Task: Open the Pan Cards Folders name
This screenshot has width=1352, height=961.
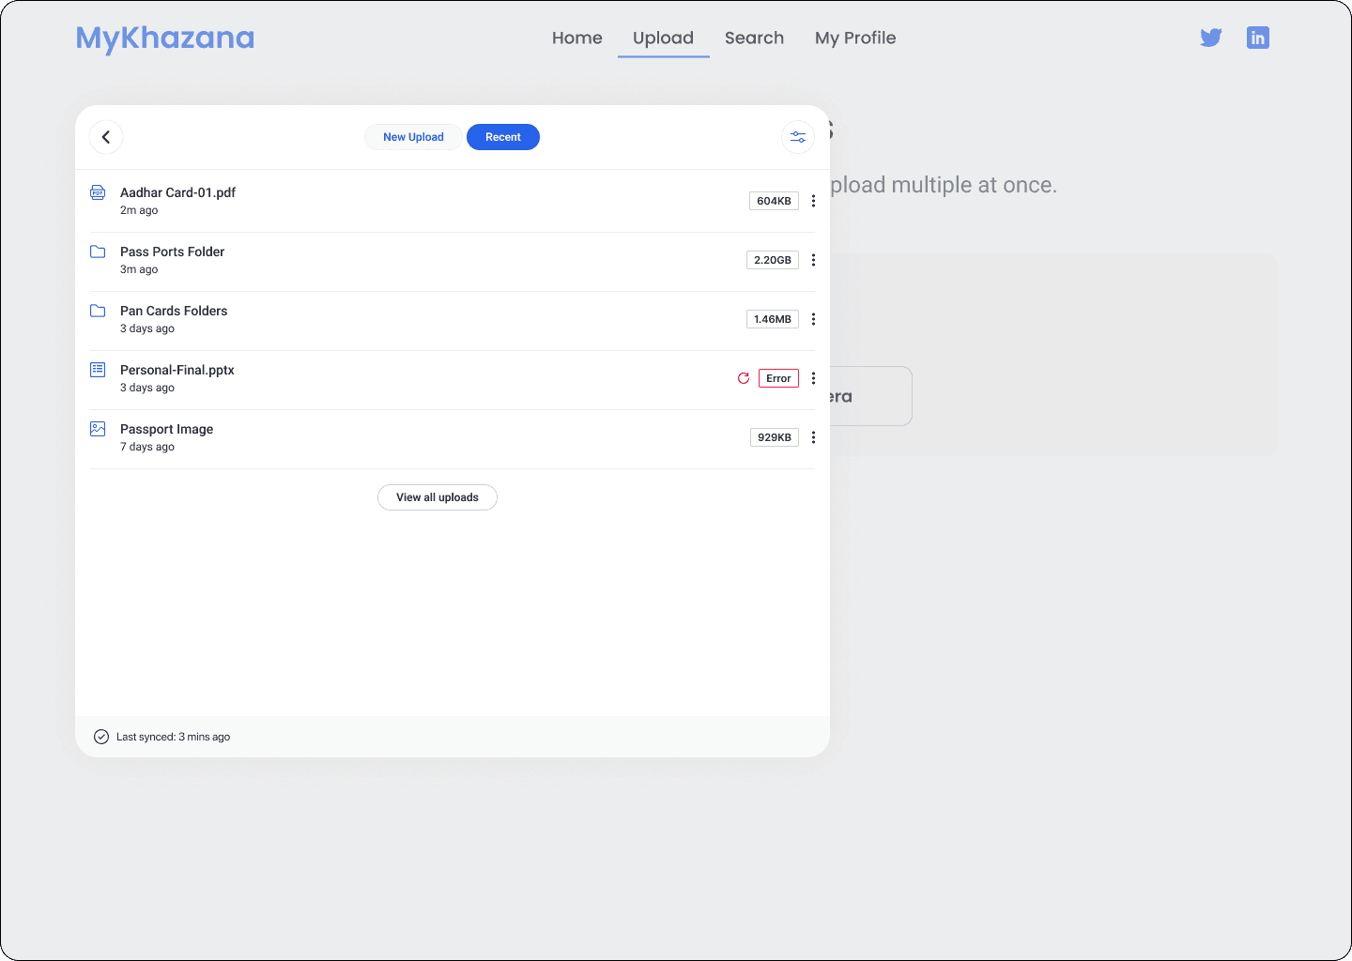Action: pyautogui.click(x=174, y=311)
